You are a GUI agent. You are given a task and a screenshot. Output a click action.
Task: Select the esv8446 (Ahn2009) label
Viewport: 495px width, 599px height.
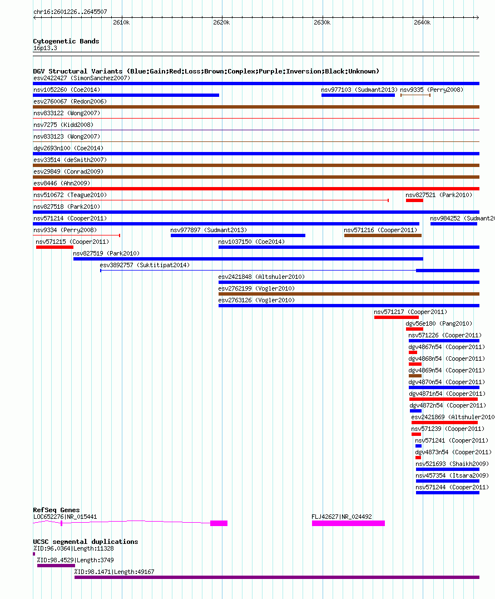(x=62, y=183)
